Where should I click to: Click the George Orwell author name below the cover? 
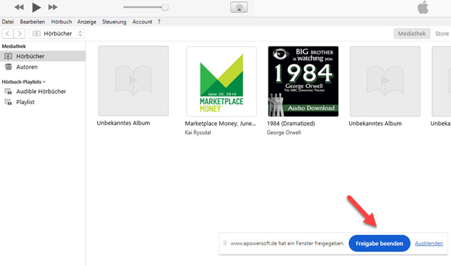pyautogui.click(x=284, y=133)
